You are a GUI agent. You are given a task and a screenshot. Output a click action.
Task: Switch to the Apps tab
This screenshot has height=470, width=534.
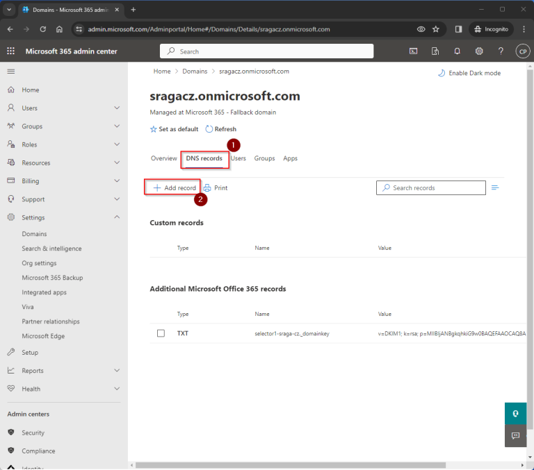(290, 158)
